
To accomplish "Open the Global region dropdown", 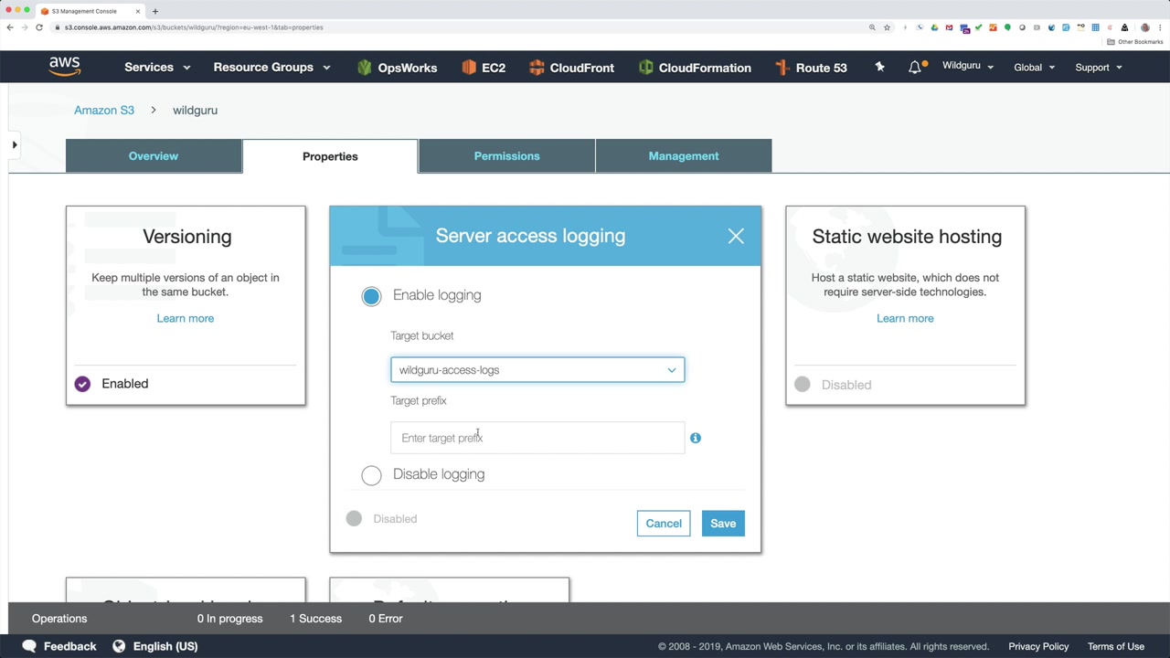I will pos(1034,67).
